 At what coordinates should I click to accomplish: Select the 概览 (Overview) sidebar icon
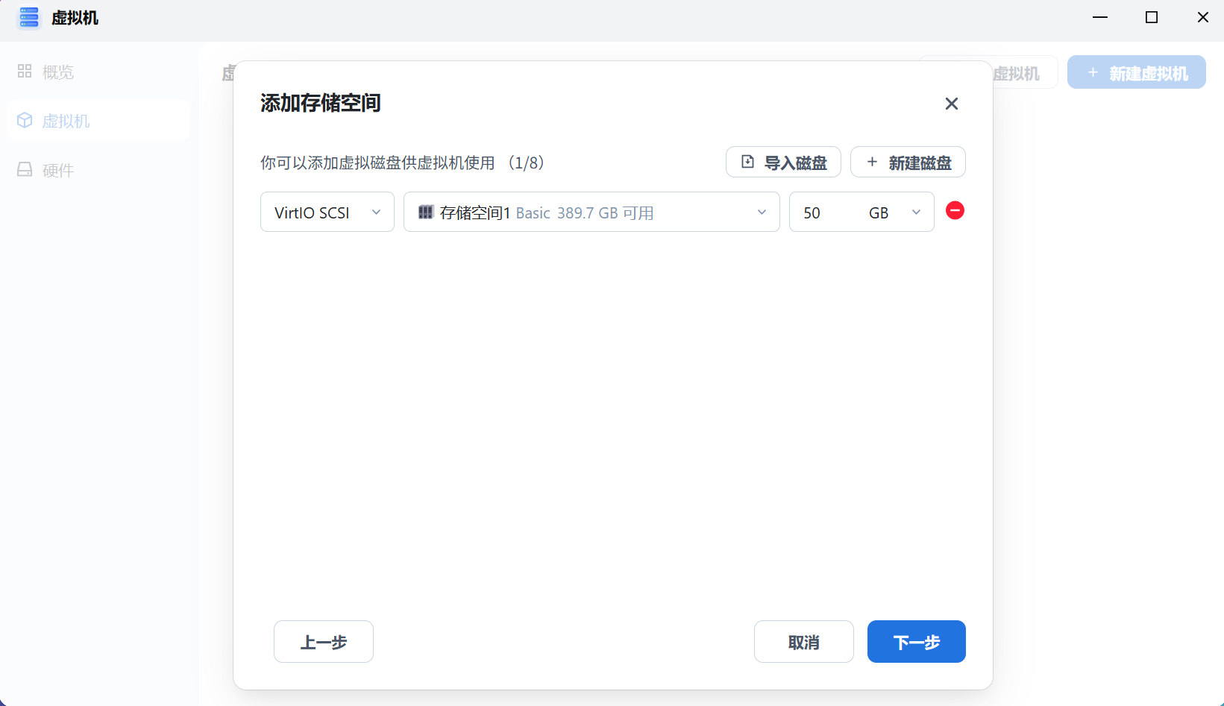tap(24, 71)
